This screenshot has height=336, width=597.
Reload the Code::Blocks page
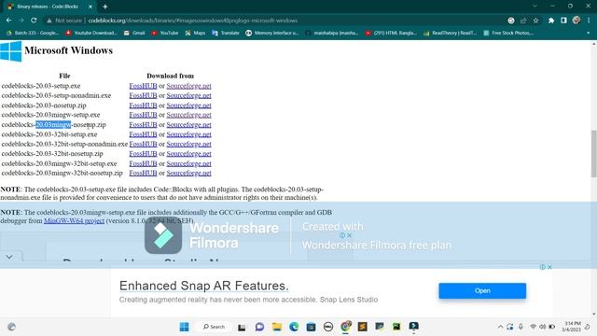[x=34, y=21]
